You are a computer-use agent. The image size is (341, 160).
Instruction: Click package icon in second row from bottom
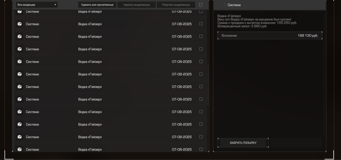pyautogui.click(x=19, y=137)
